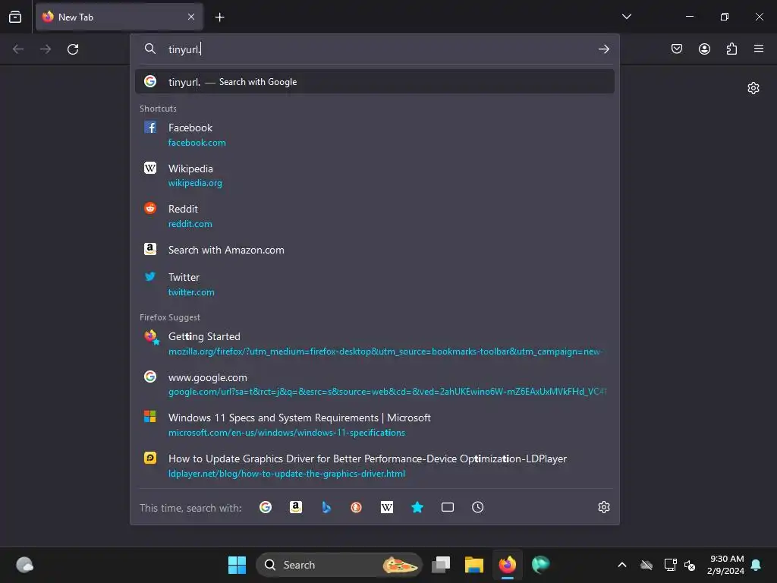
Task: Open the www.google.com history suggestion
Action: [375, 384]
